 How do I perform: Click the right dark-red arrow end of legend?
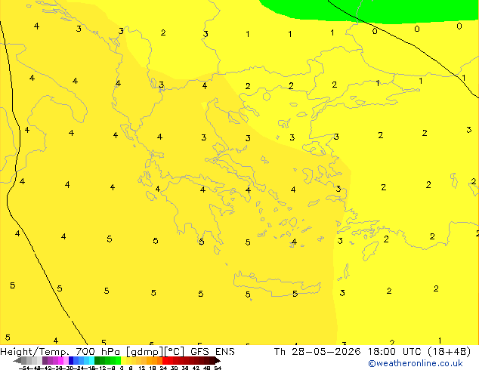218,360
